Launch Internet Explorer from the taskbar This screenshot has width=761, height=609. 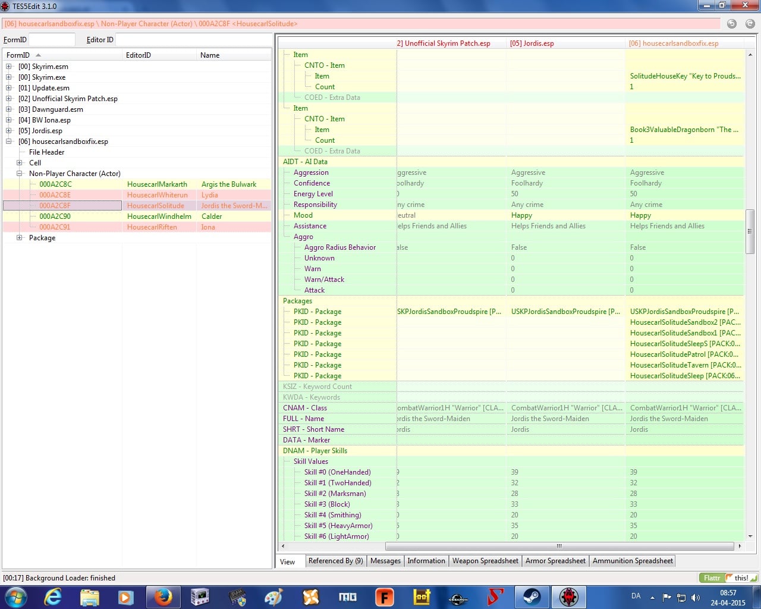click(53, 597)
